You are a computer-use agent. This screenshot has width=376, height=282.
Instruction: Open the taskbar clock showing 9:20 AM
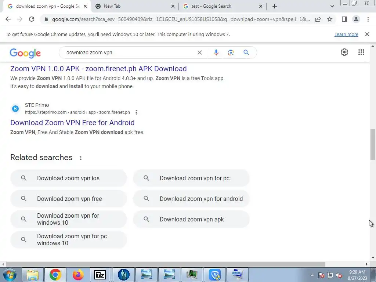(357, 275)
